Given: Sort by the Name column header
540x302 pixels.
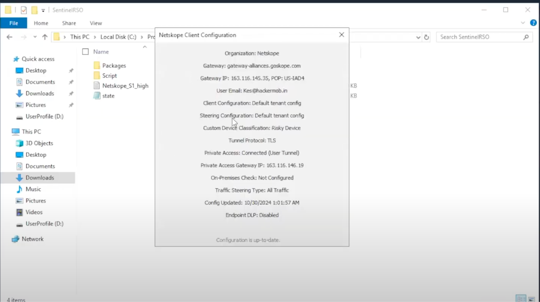Looking at the screenshot, I should click(x=101, y=52).
